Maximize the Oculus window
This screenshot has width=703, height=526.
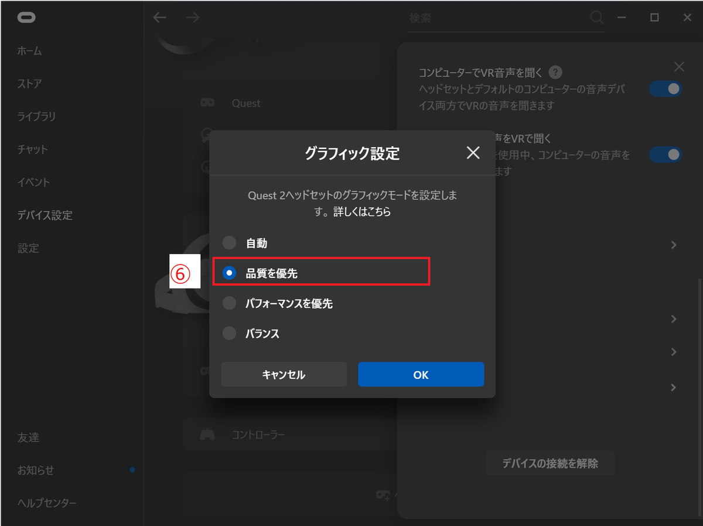(654, 18)
